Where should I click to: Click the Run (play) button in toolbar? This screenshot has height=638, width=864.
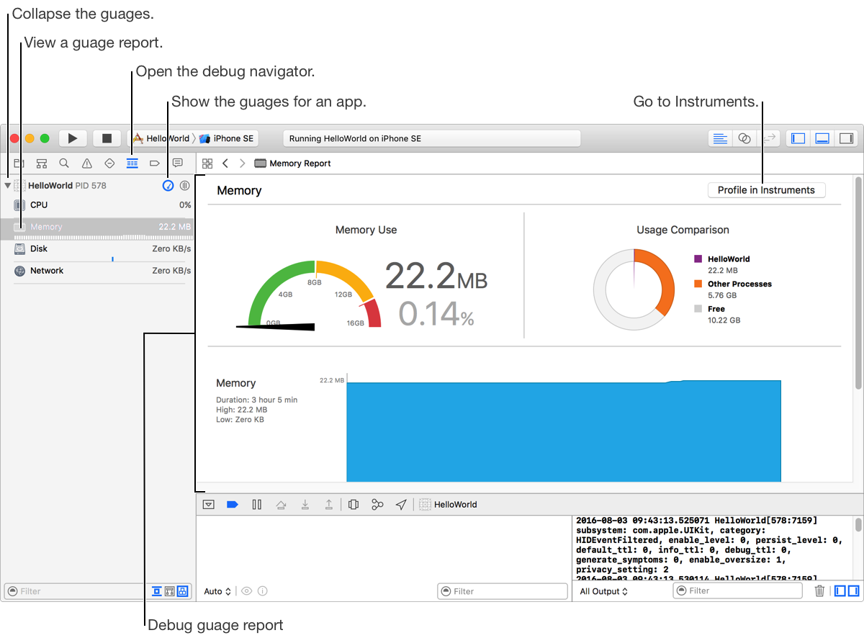click(x=73, y=138)
